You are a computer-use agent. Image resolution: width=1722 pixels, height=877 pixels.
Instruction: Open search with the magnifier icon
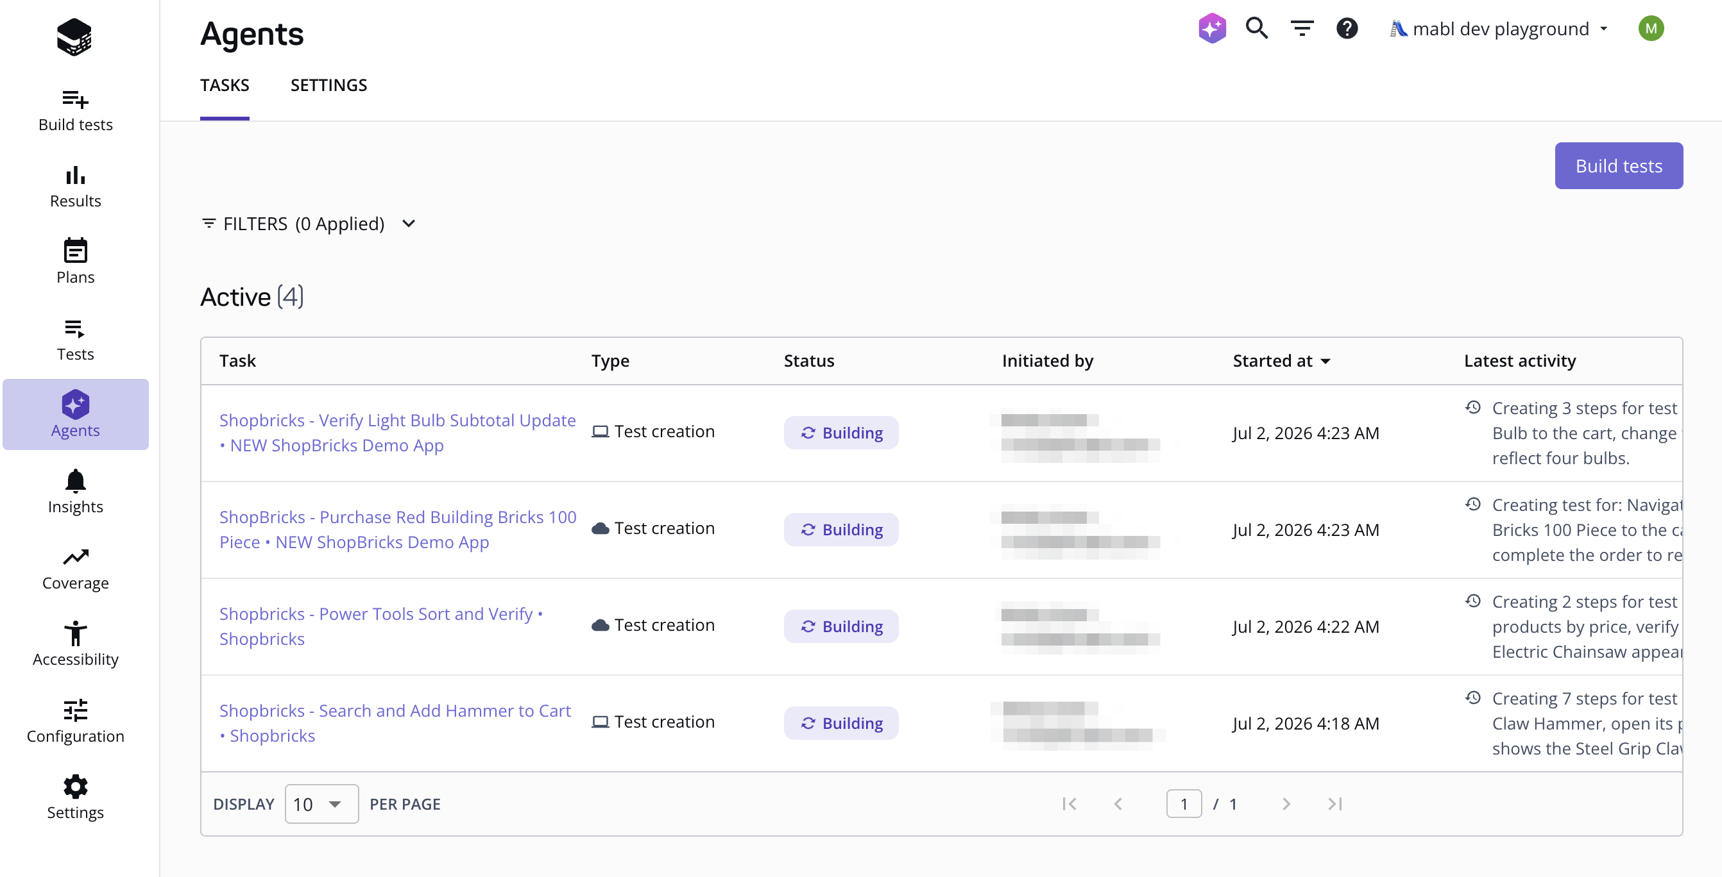pyautogui.click(x=1257, y=29)
